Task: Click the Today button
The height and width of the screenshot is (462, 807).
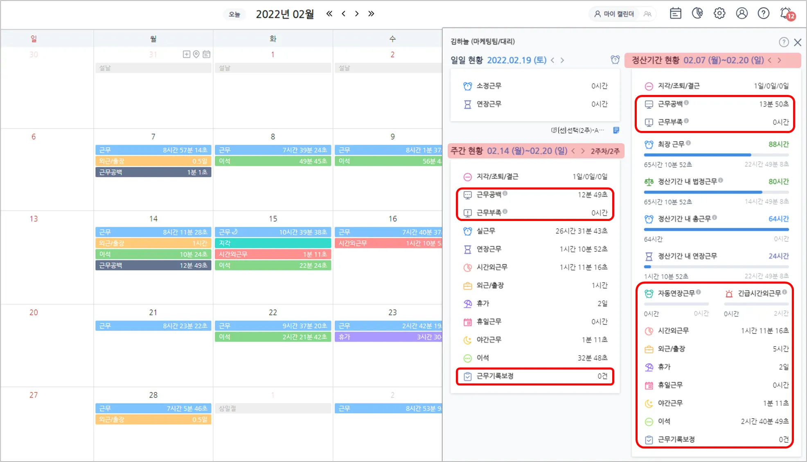Action: coord(234,14)
